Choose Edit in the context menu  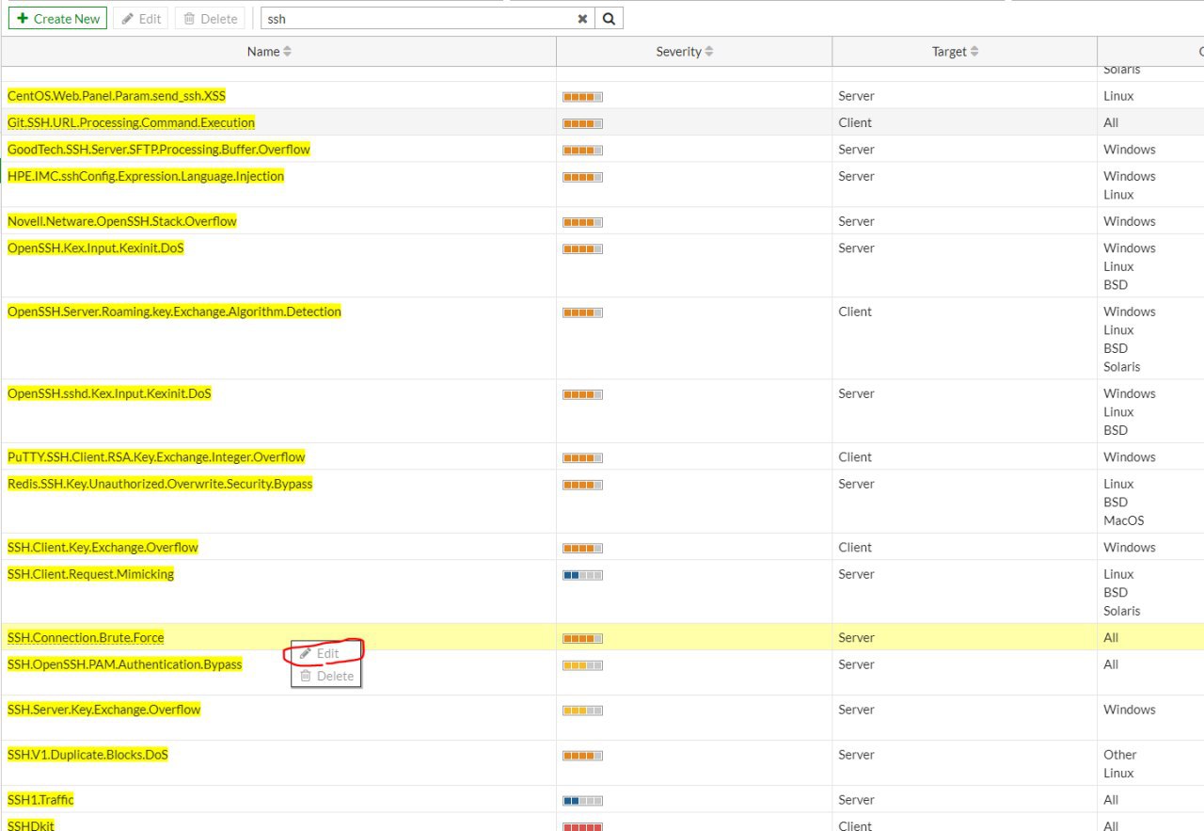click(325, 653)
